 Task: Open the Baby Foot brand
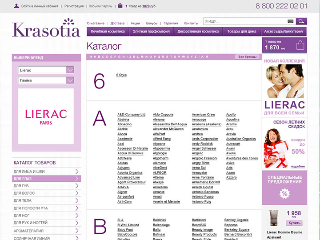[125, 230]
